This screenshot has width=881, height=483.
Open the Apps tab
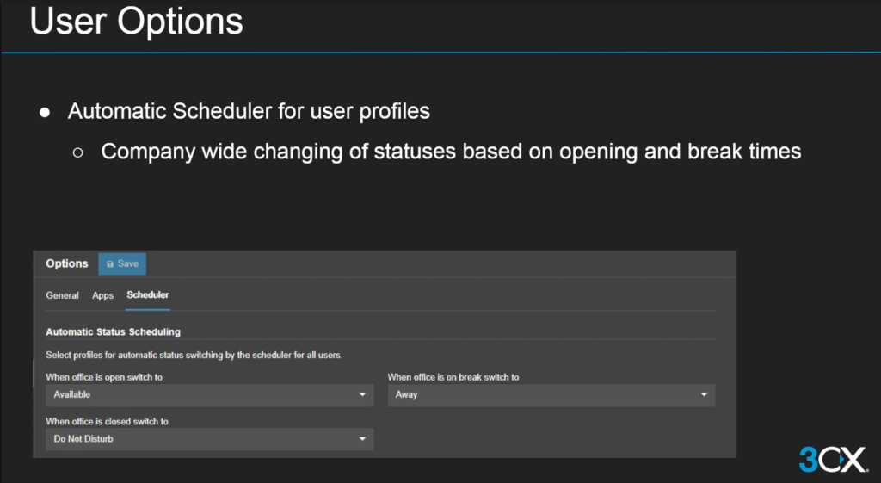[102, 295]
